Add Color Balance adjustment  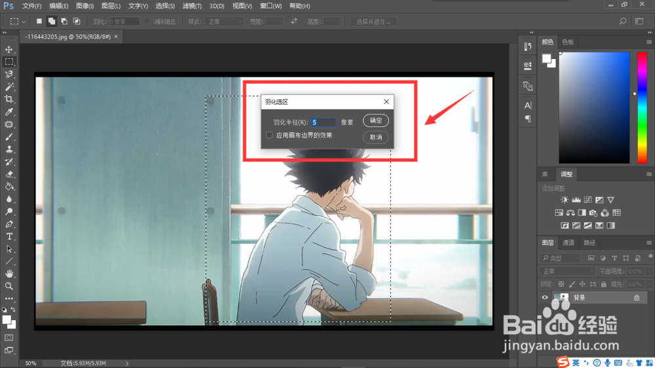point(571,213)
